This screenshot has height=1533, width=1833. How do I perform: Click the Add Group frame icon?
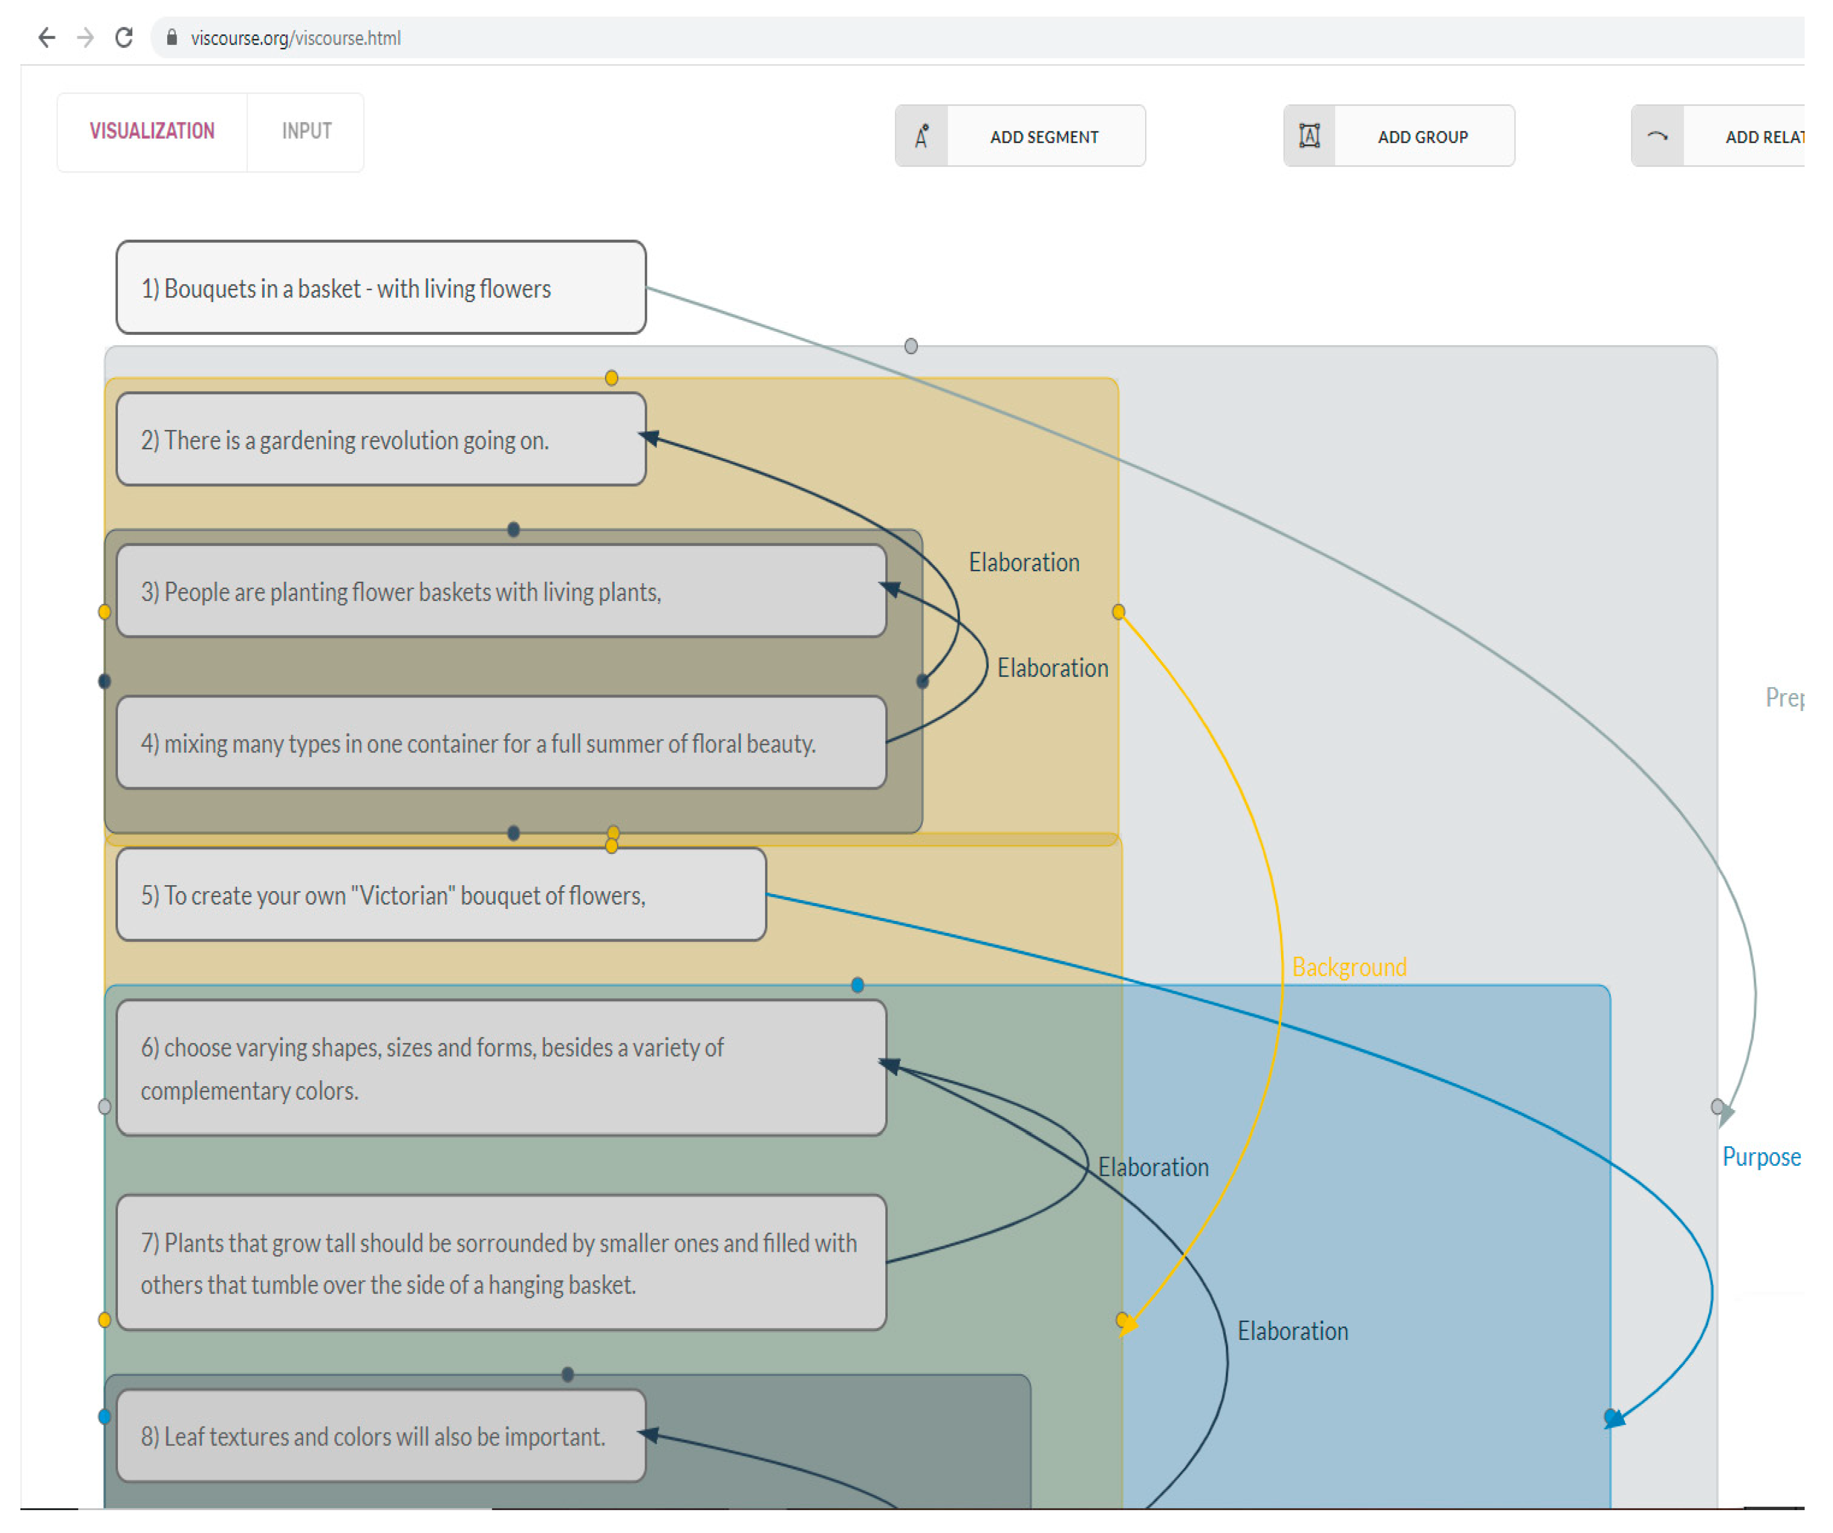(x=1309, y=136)
